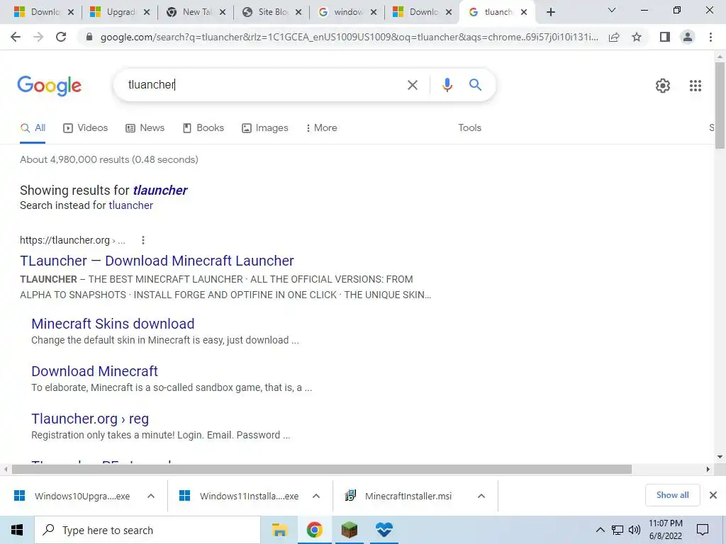Click the Windows taskbar search box
The image size is (726, 544).
point(147,530)
